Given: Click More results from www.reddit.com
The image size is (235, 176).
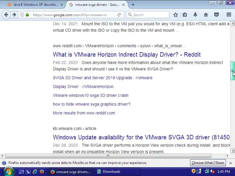Looking at the screenshot, I should [x=84, y=113].
